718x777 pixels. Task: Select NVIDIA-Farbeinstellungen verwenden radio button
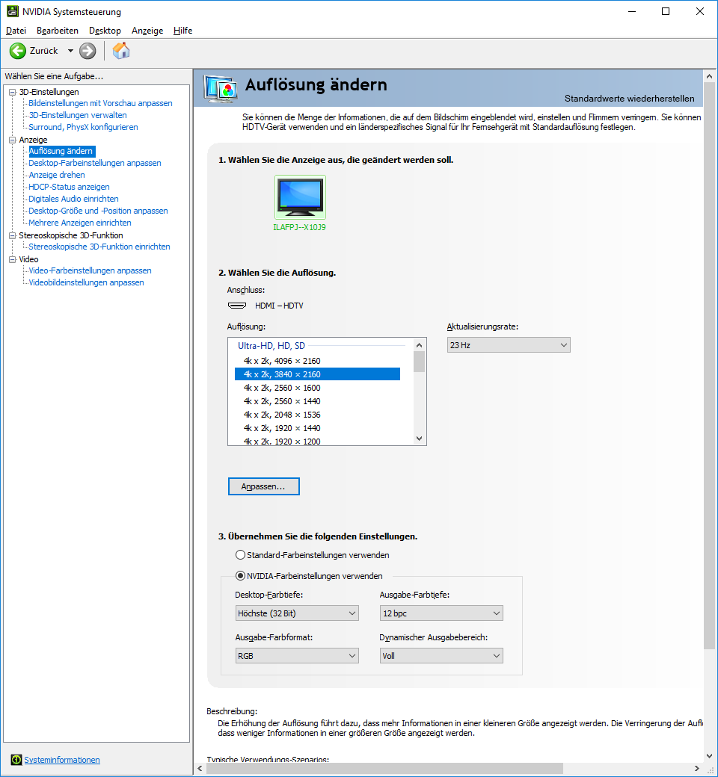pos(240,575)
